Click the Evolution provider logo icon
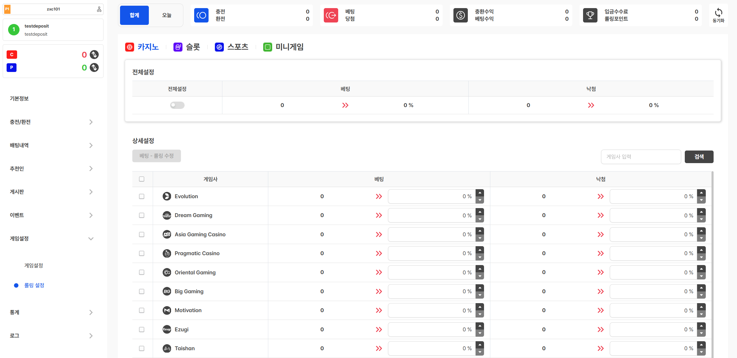 (x=167, y=196)
